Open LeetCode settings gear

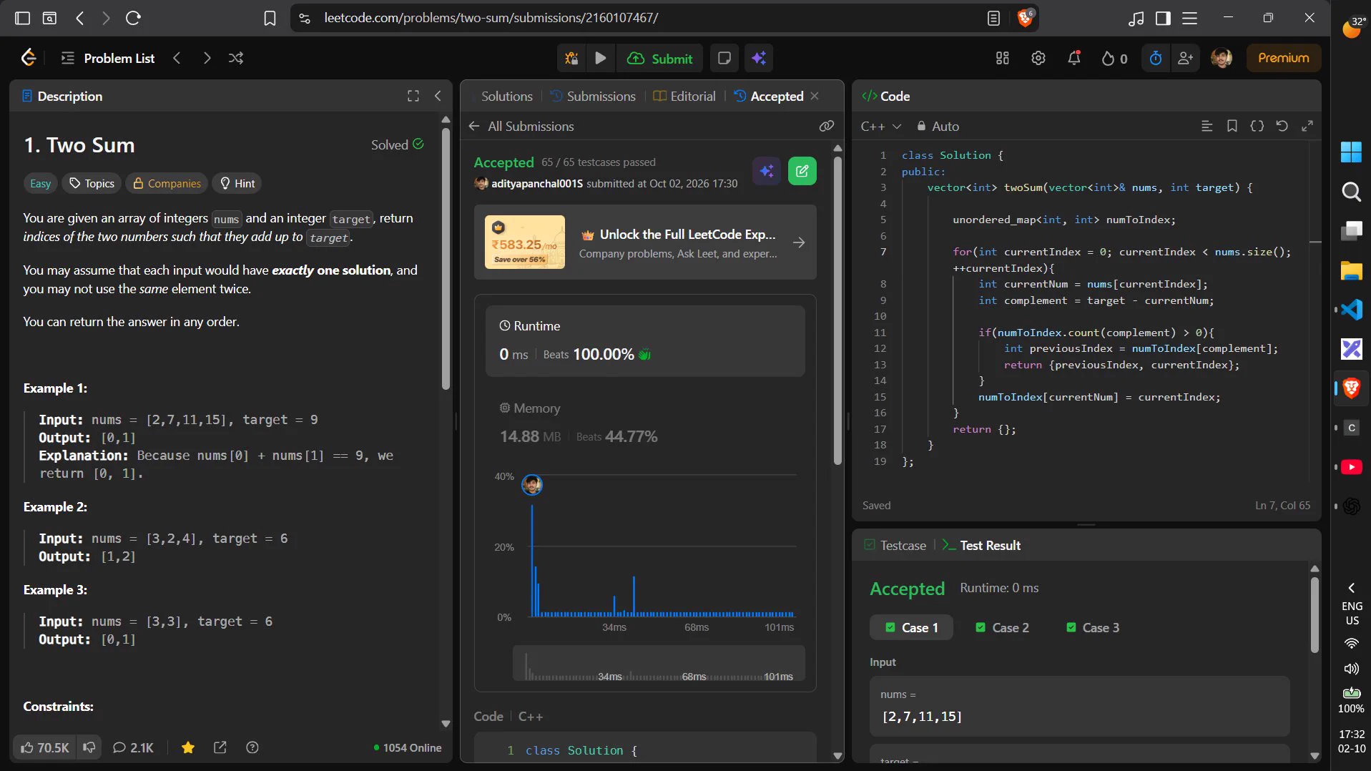1038,58
